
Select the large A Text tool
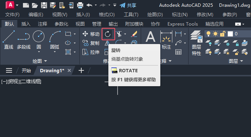[x=151, y=37]
